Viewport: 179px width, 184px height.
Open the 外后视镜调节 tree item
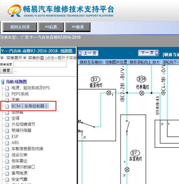coord(23,124)
